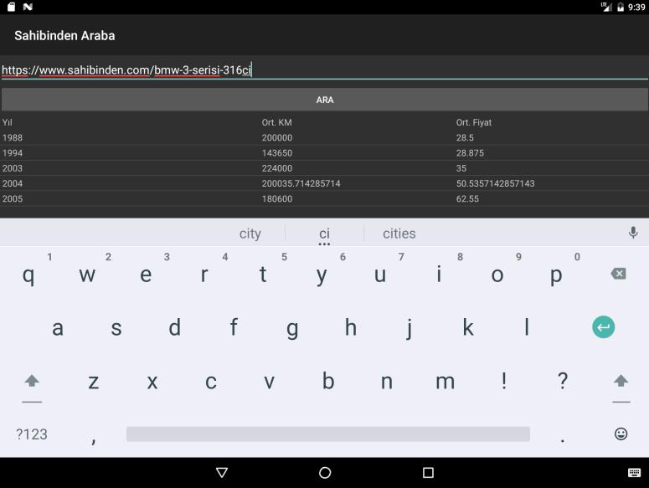Choose the 'city' suggestion
This screenshot has width=649, height=488.
coord(250,234)
